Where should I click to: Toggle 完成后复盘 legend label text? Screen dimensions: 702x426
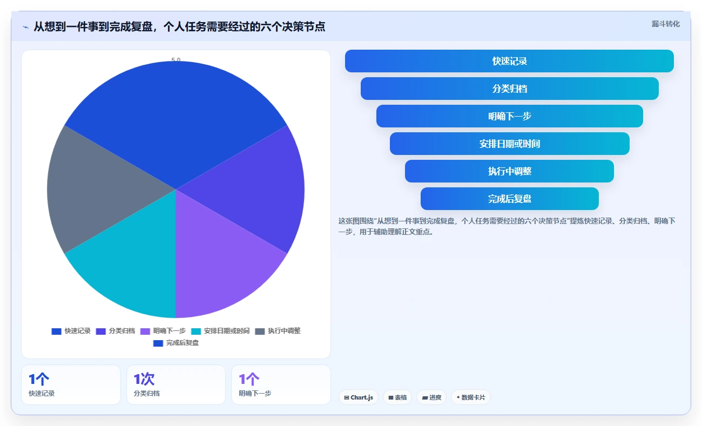(x=183, y=343)
